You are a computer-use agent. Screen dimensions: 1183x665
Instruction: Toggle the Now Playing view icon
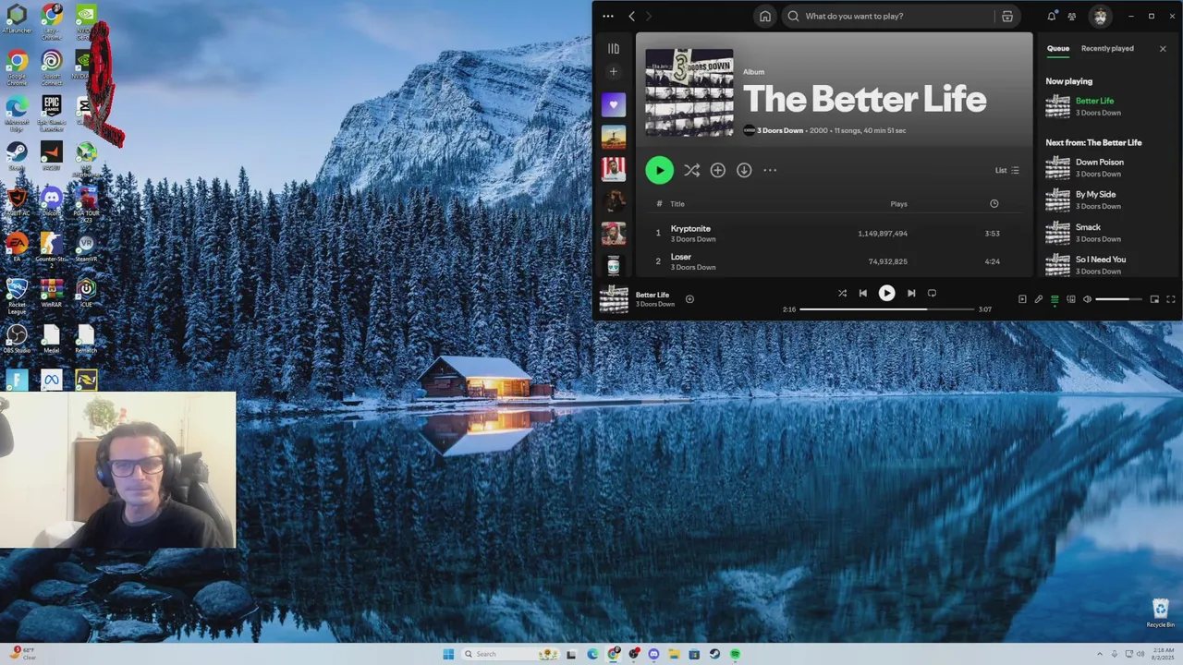[x=1022, y=299]
